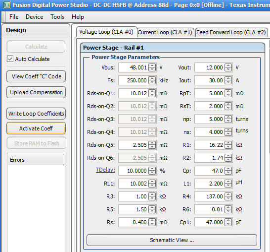Click the L1 value field showing 2.200
This screenshot has width=270, height=252.
click(x=209, y=184)
